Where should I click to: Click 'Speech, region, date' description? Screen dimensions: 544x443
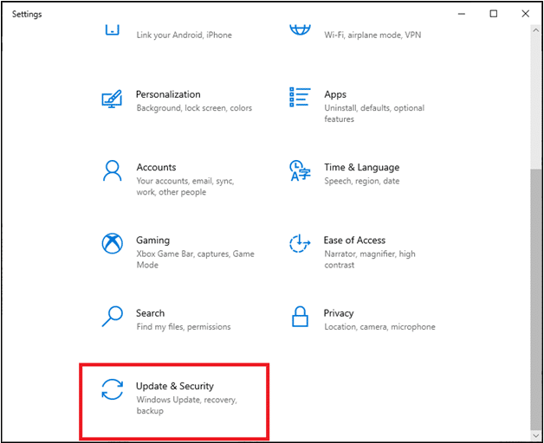pos(361,181)
